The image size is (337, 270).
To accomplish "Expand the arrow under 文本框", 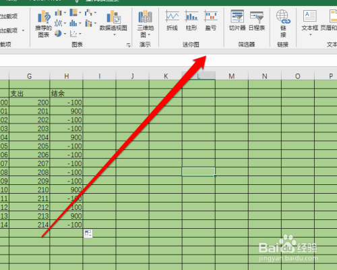I will [x=311, y=34].
